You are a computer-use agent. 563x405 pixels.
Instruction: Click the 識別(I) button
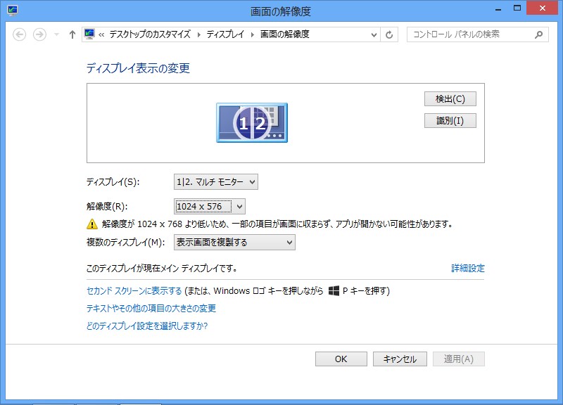click(450, 121)
